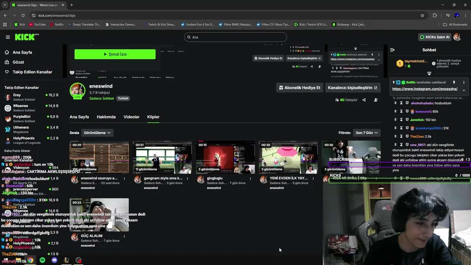The width and height of the screenshot is (471, 265).
Task: Open Eray channel in followed list
Action: [31, 97]
